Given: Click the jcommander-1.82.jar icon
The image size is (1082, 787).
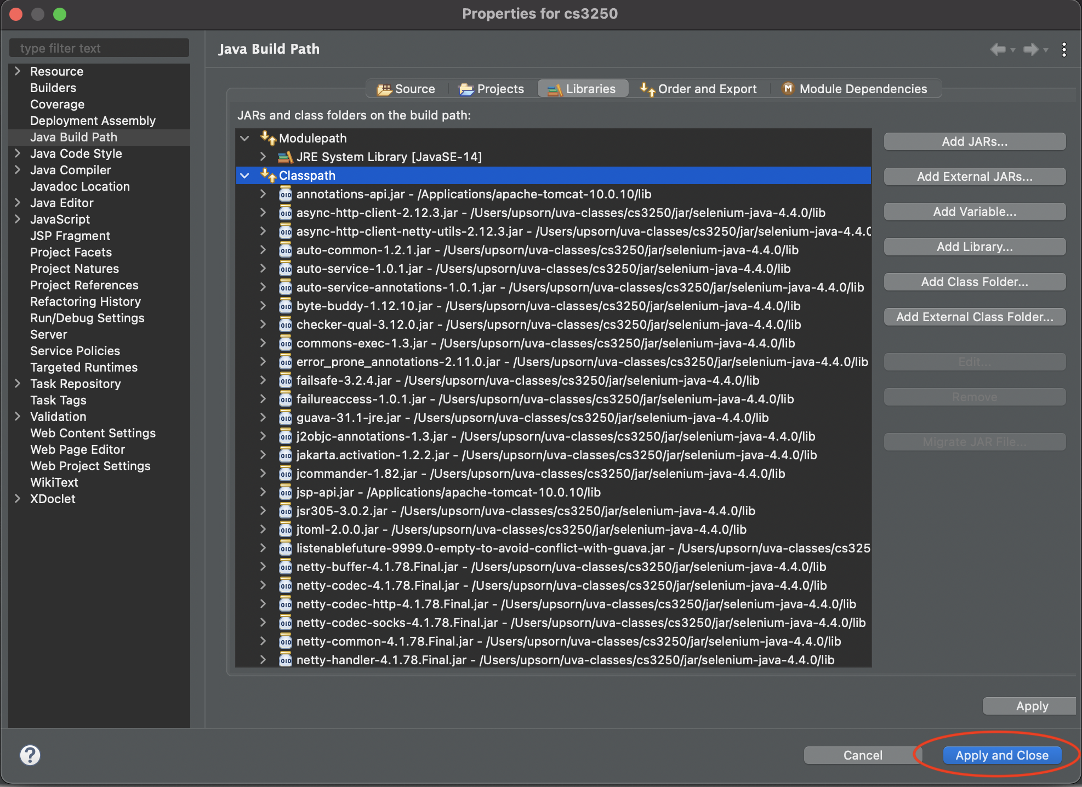Looking at the screenshot, I should click(x=285, y=474).
